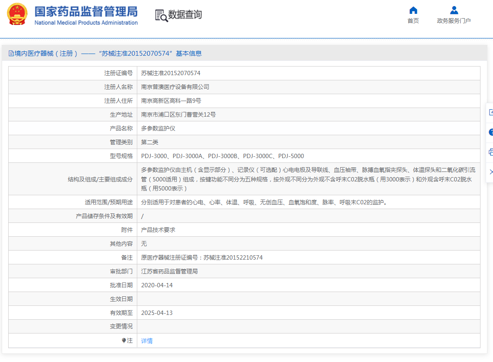Click the 管理类别 label cell

[x=73, y=142]
